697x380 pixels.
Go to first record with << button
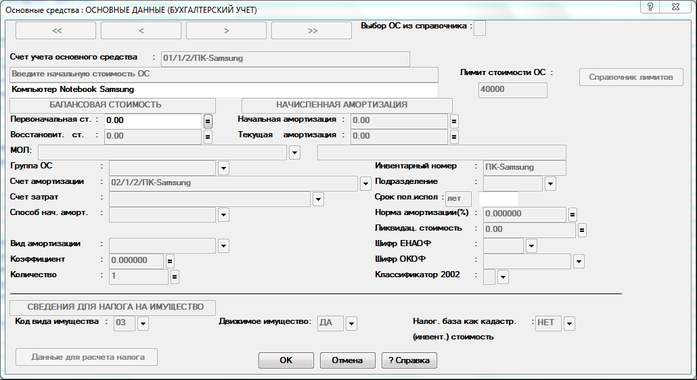[x=56, y=30]
